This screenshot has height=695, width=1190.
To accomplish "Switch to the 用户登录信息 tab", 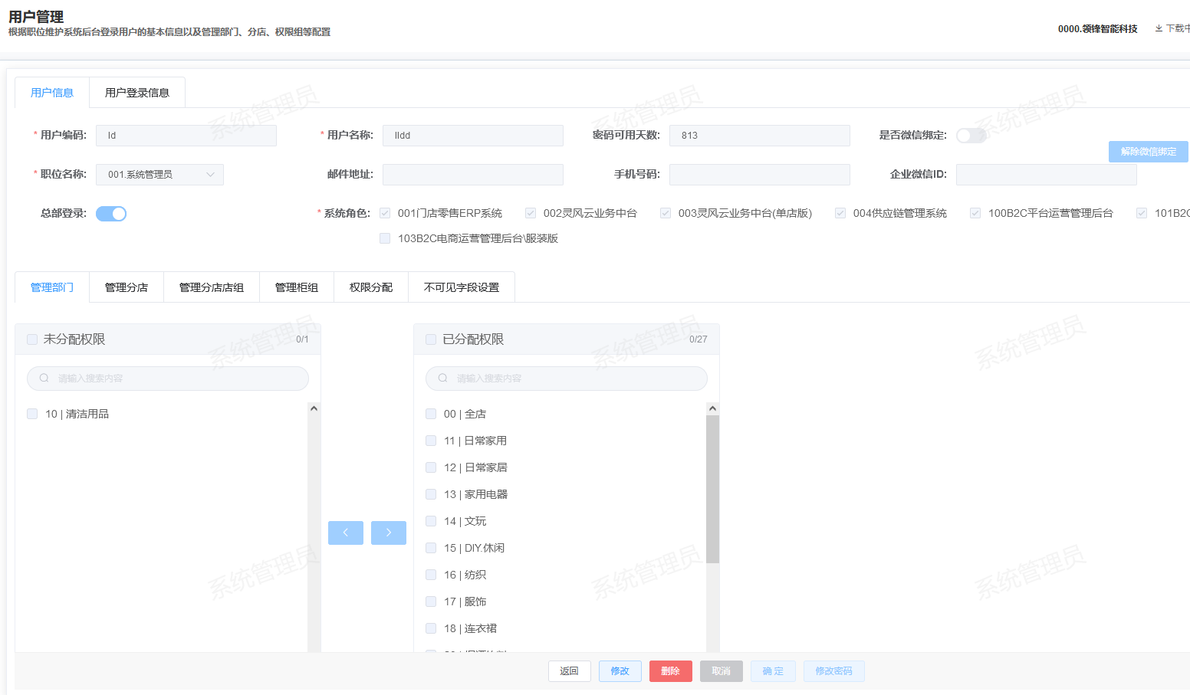I will [137, 93].
